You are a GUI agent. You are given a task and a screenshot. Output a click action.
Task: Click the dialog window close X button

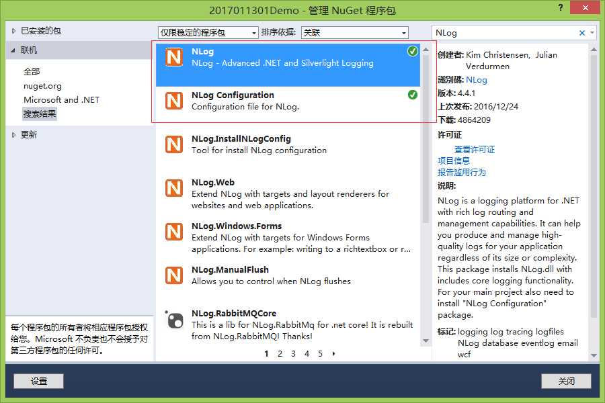[x=585, y=7]
